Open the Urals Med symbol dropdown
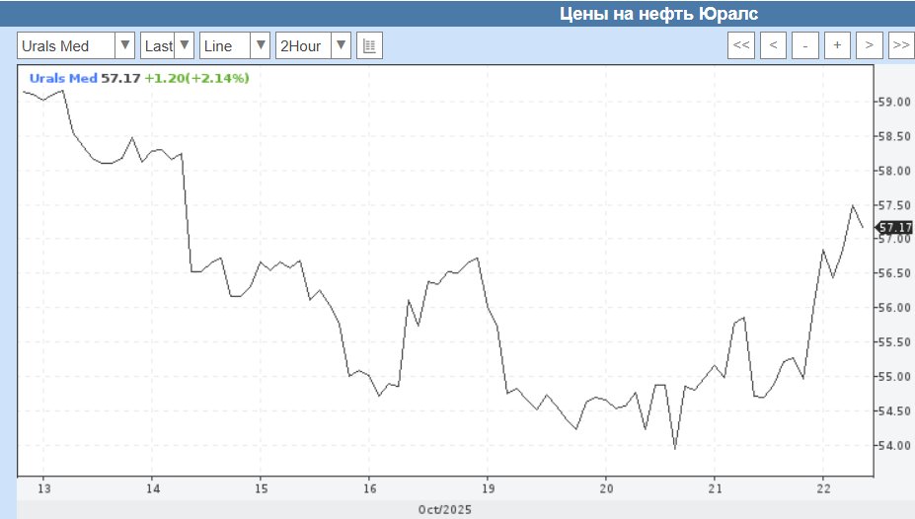Viewport: 915px width, 519px height. [76, 45]
